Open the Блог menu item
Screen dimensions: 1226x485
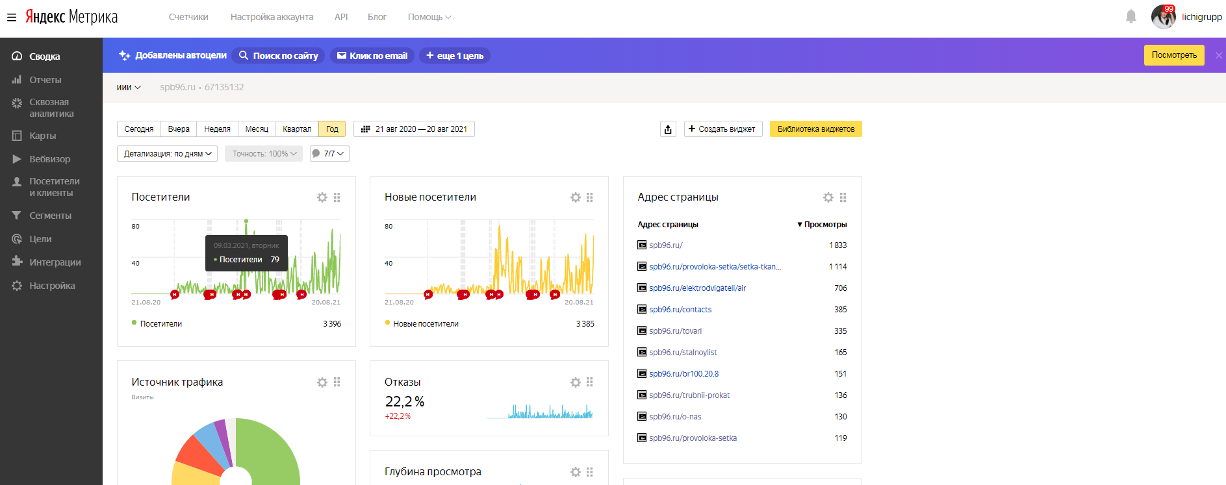(x=377, y=17)
